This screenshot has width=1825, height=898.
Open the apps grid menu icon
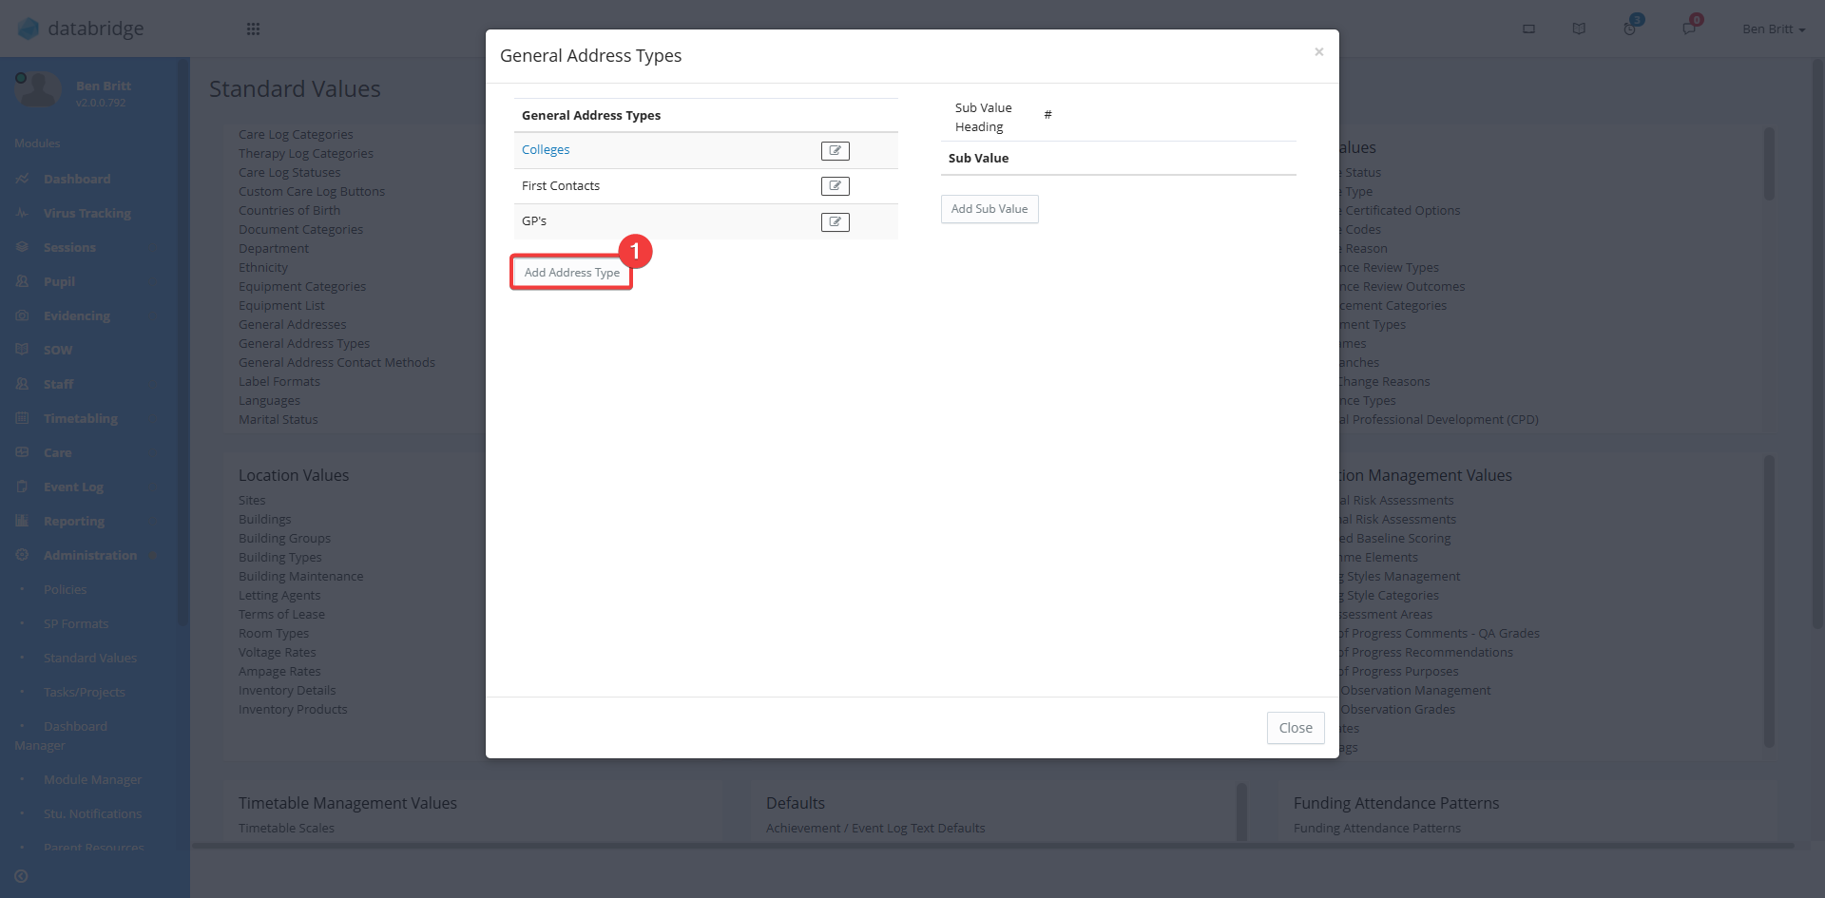click(x=253, y=29)
